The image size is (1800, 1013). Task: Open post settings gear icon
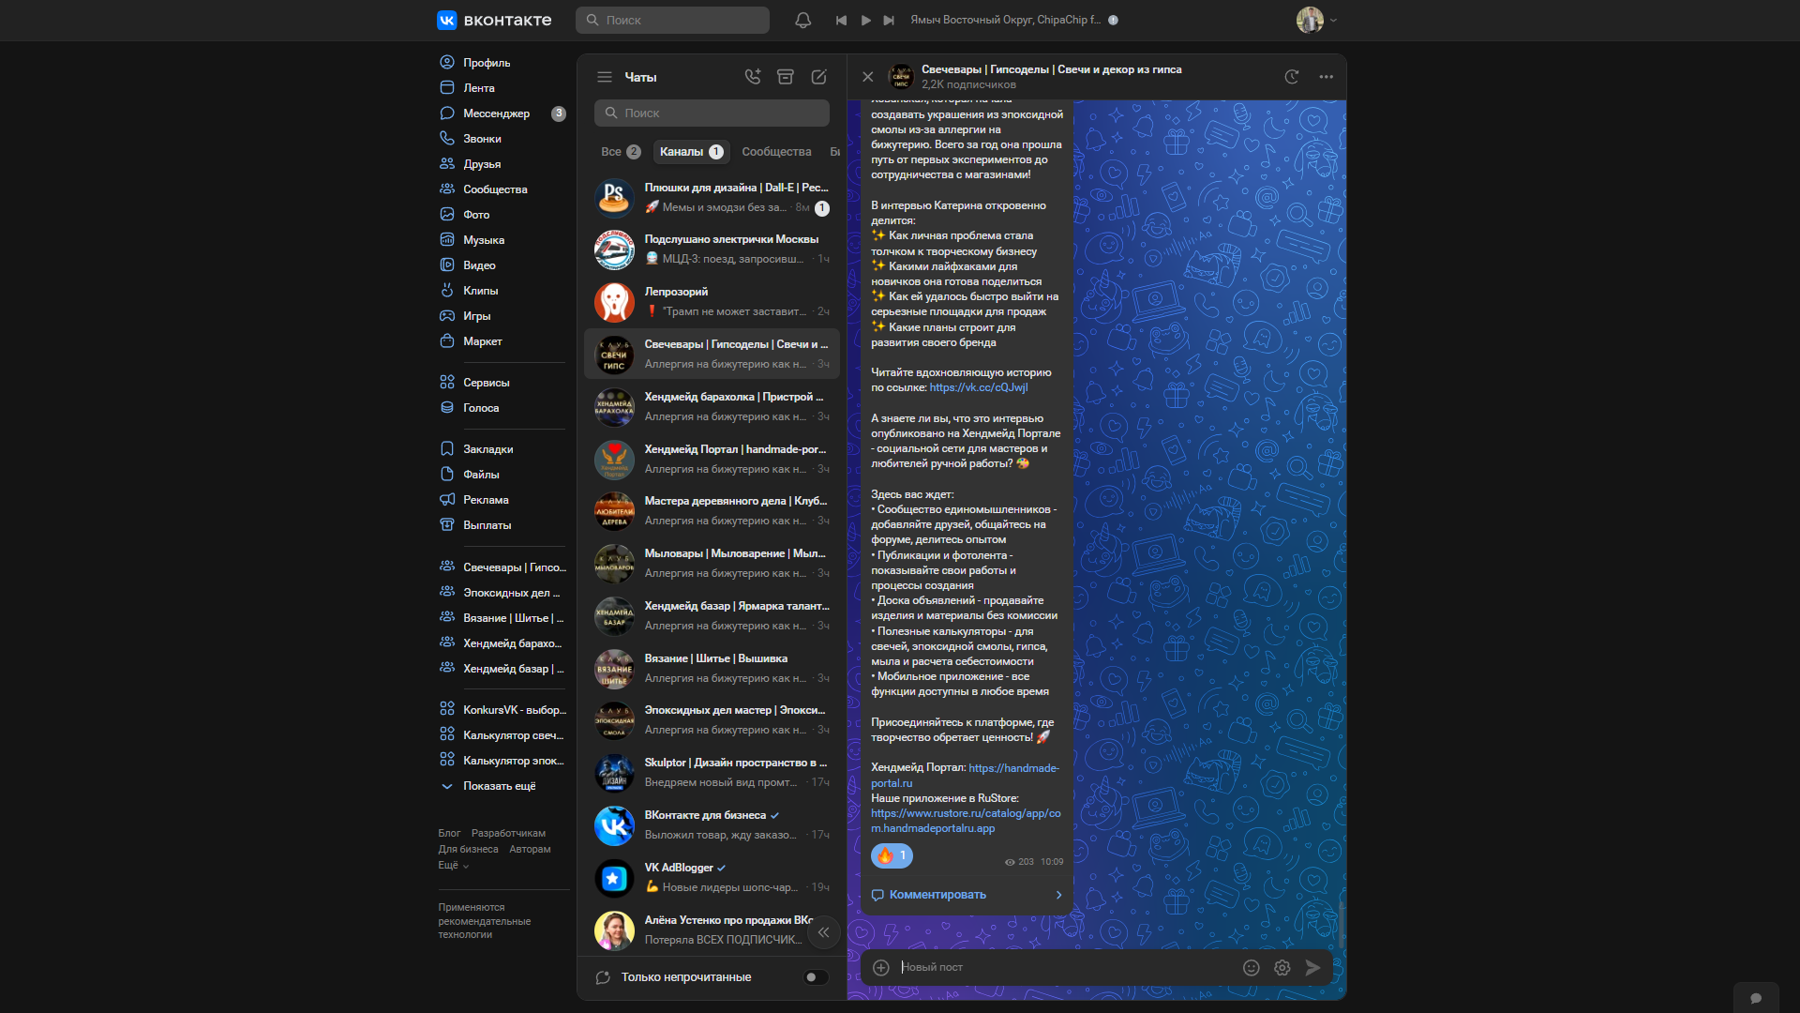point(1282,967)
